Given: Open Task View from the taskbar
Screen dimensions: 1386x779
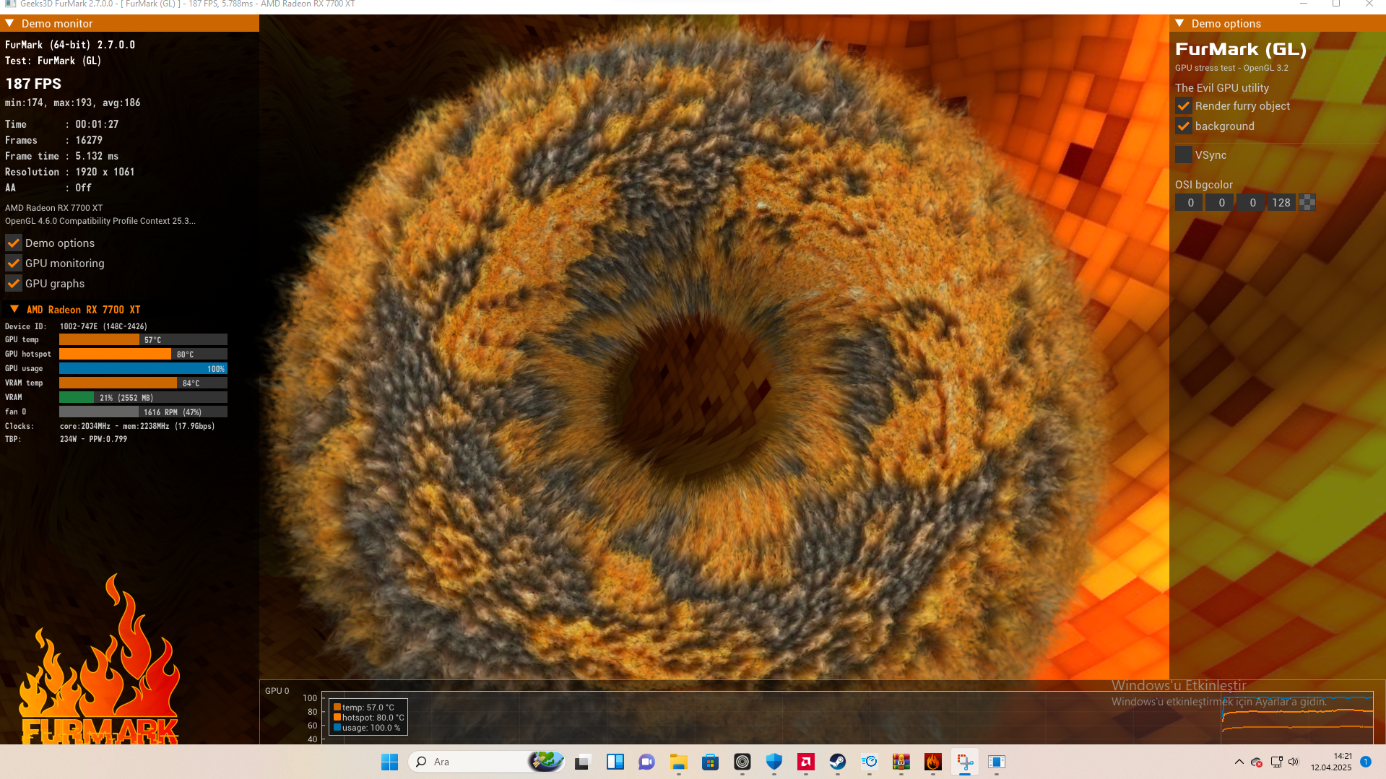Looking at the screenshot, I should [583, 762].
